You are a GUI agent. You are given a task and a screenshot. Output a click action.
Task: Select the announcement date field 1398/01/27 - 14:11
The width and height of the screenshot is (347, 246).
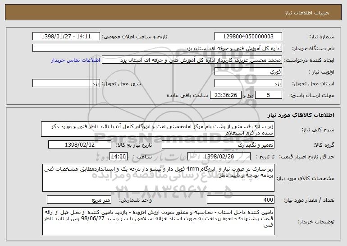click(66, 37)
